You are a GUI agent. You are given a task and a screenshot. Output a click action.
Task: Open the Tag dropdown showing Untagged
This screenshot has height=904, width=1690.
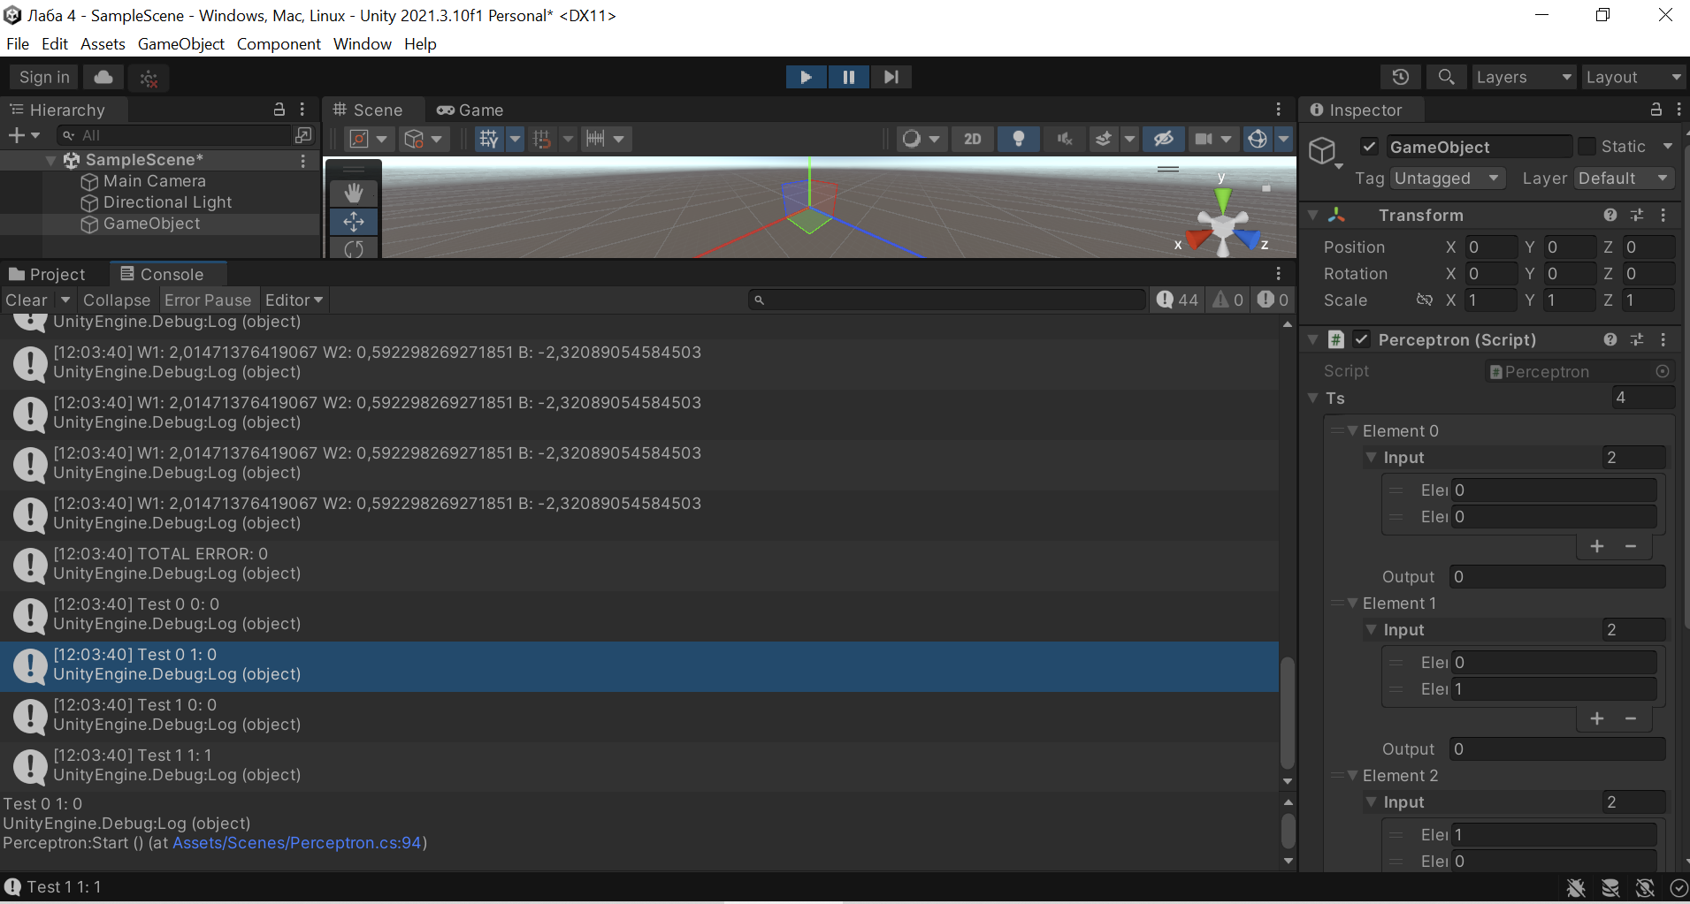(x=1447, y=178)
